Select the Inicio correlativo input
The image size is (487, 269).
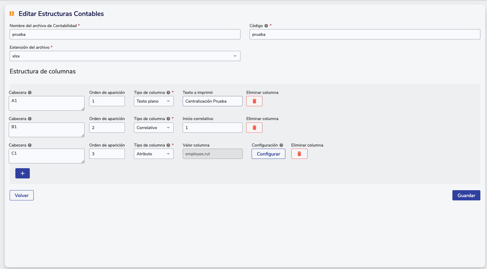[x=212, y=128]
